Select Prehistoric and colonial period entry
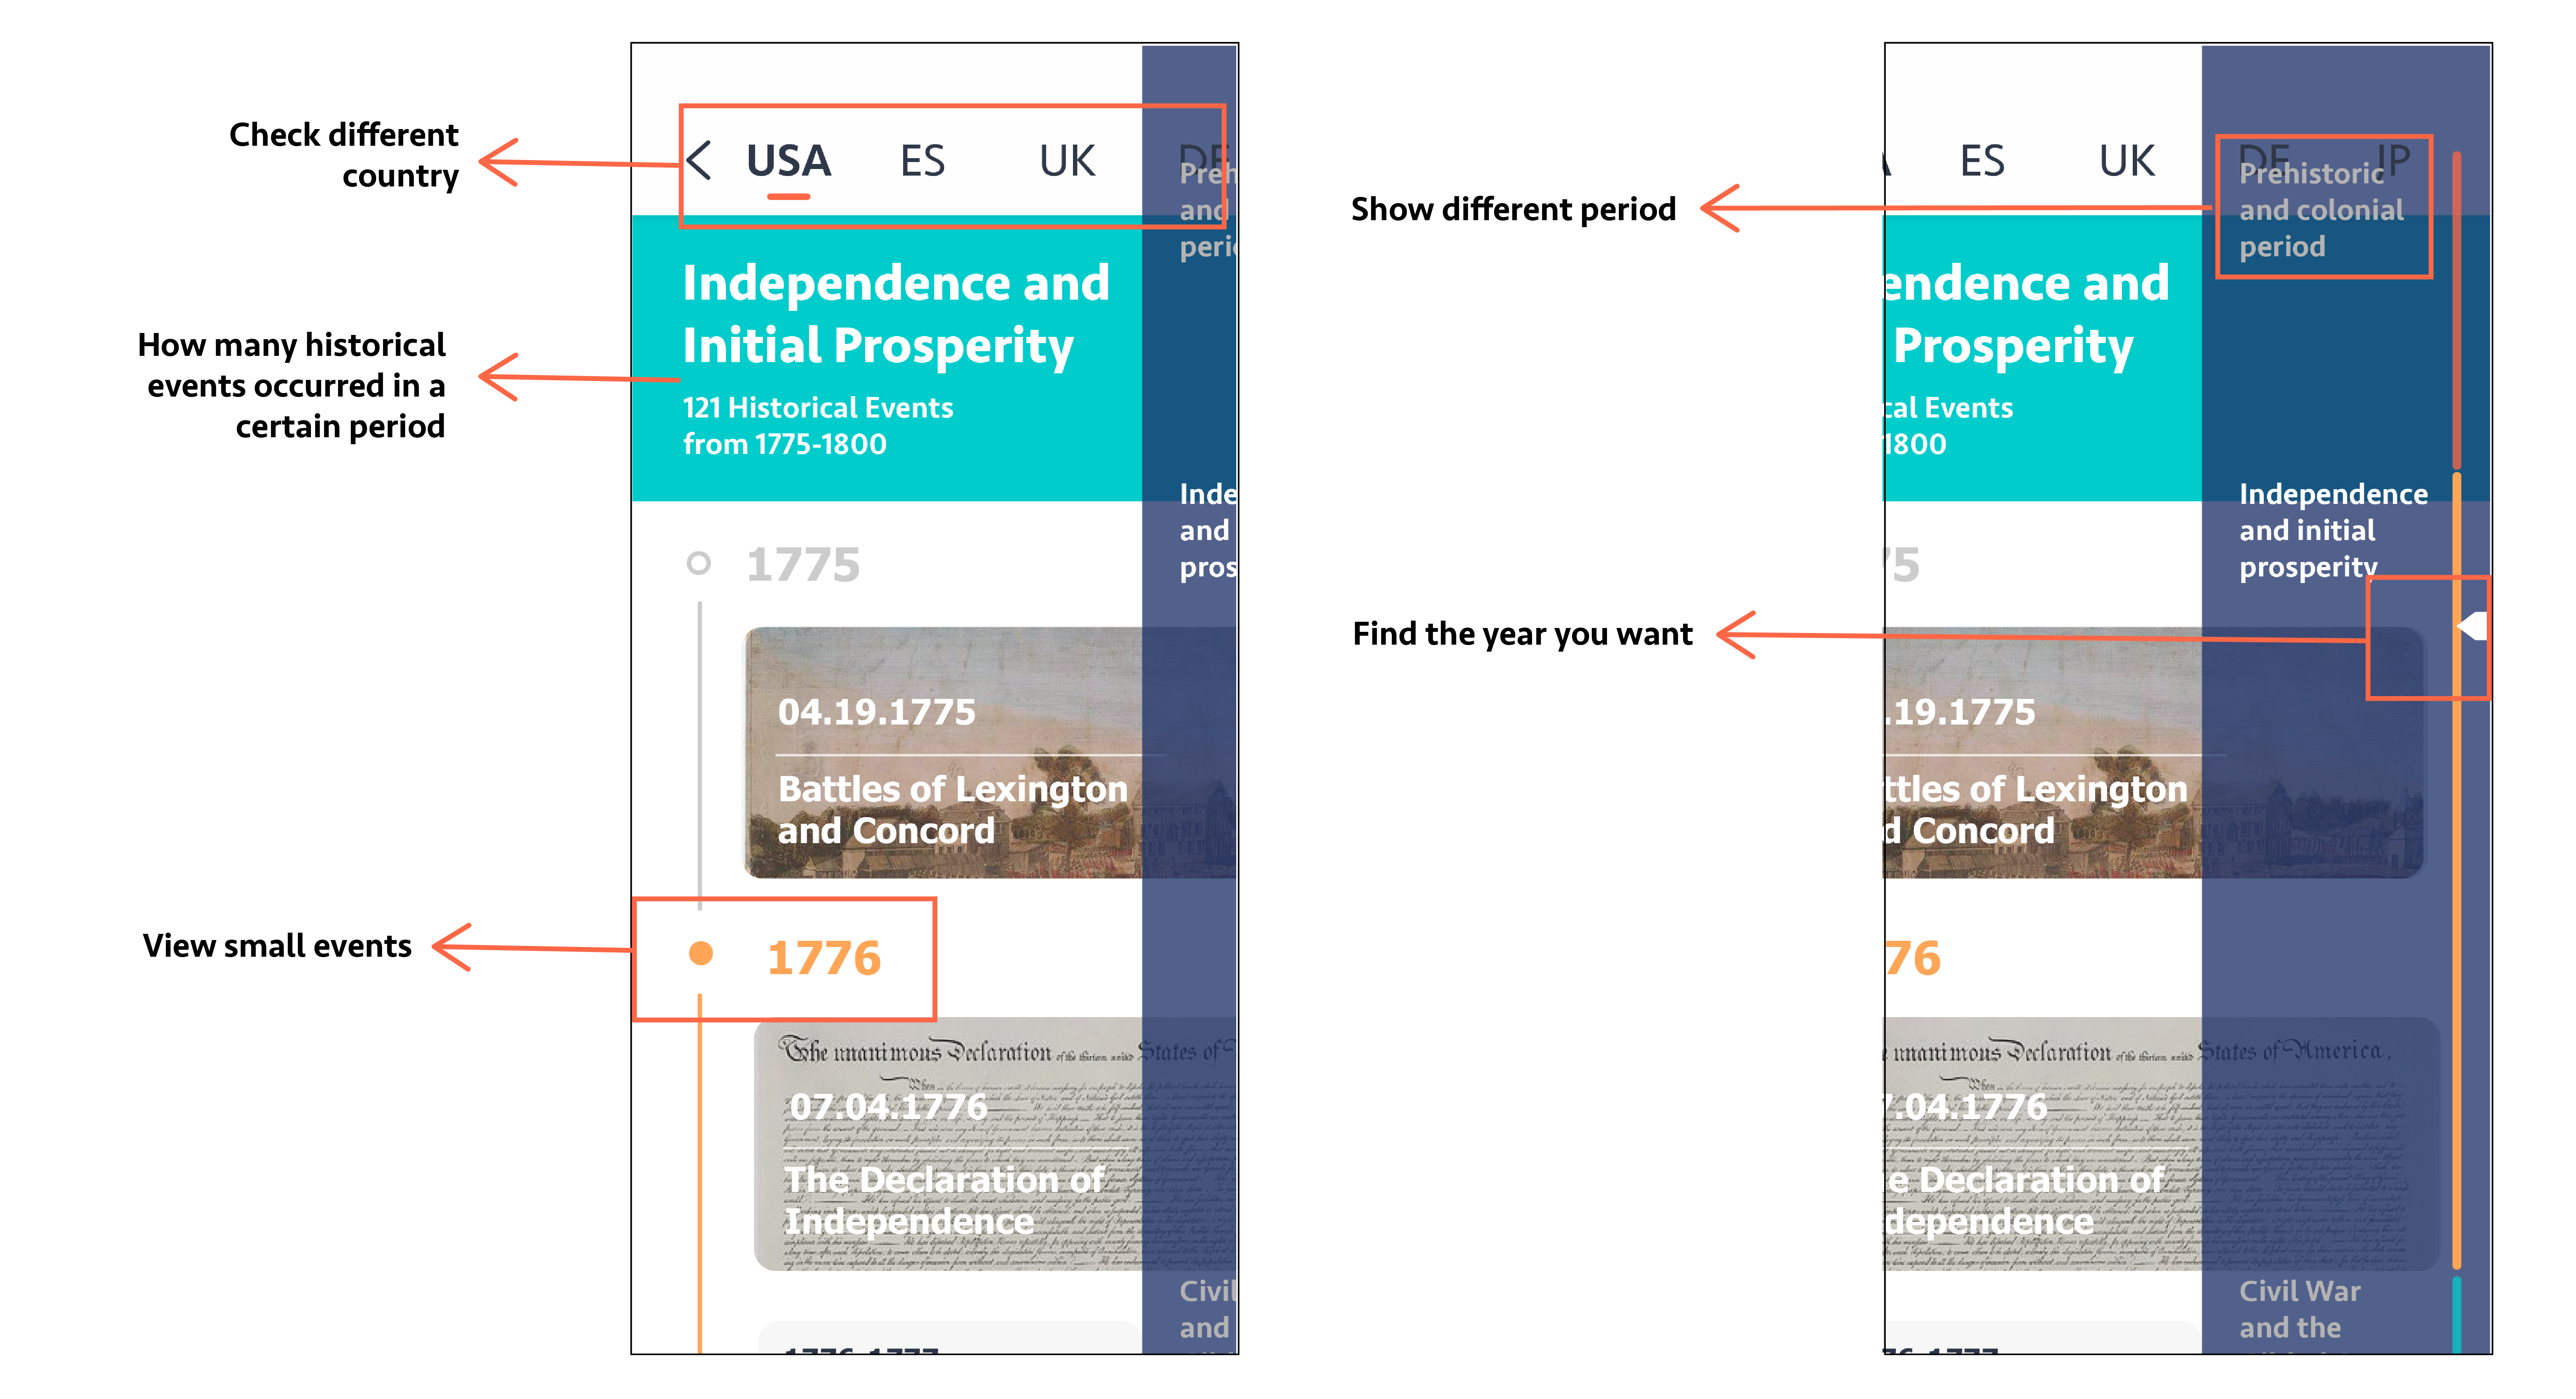 2320,210
